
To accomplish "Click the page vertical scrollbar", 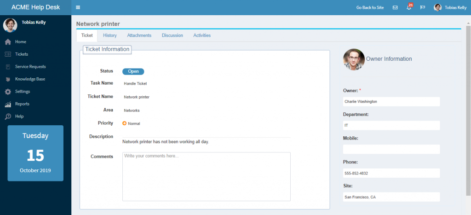I will (x=468, y=111).
